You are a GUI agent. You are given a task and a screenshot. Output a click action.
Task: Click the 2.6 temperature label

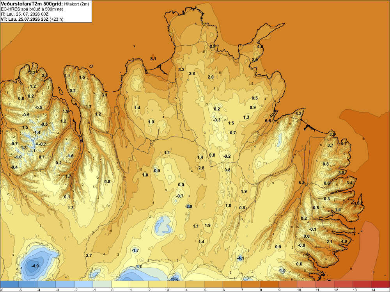[x=255, y=60]
